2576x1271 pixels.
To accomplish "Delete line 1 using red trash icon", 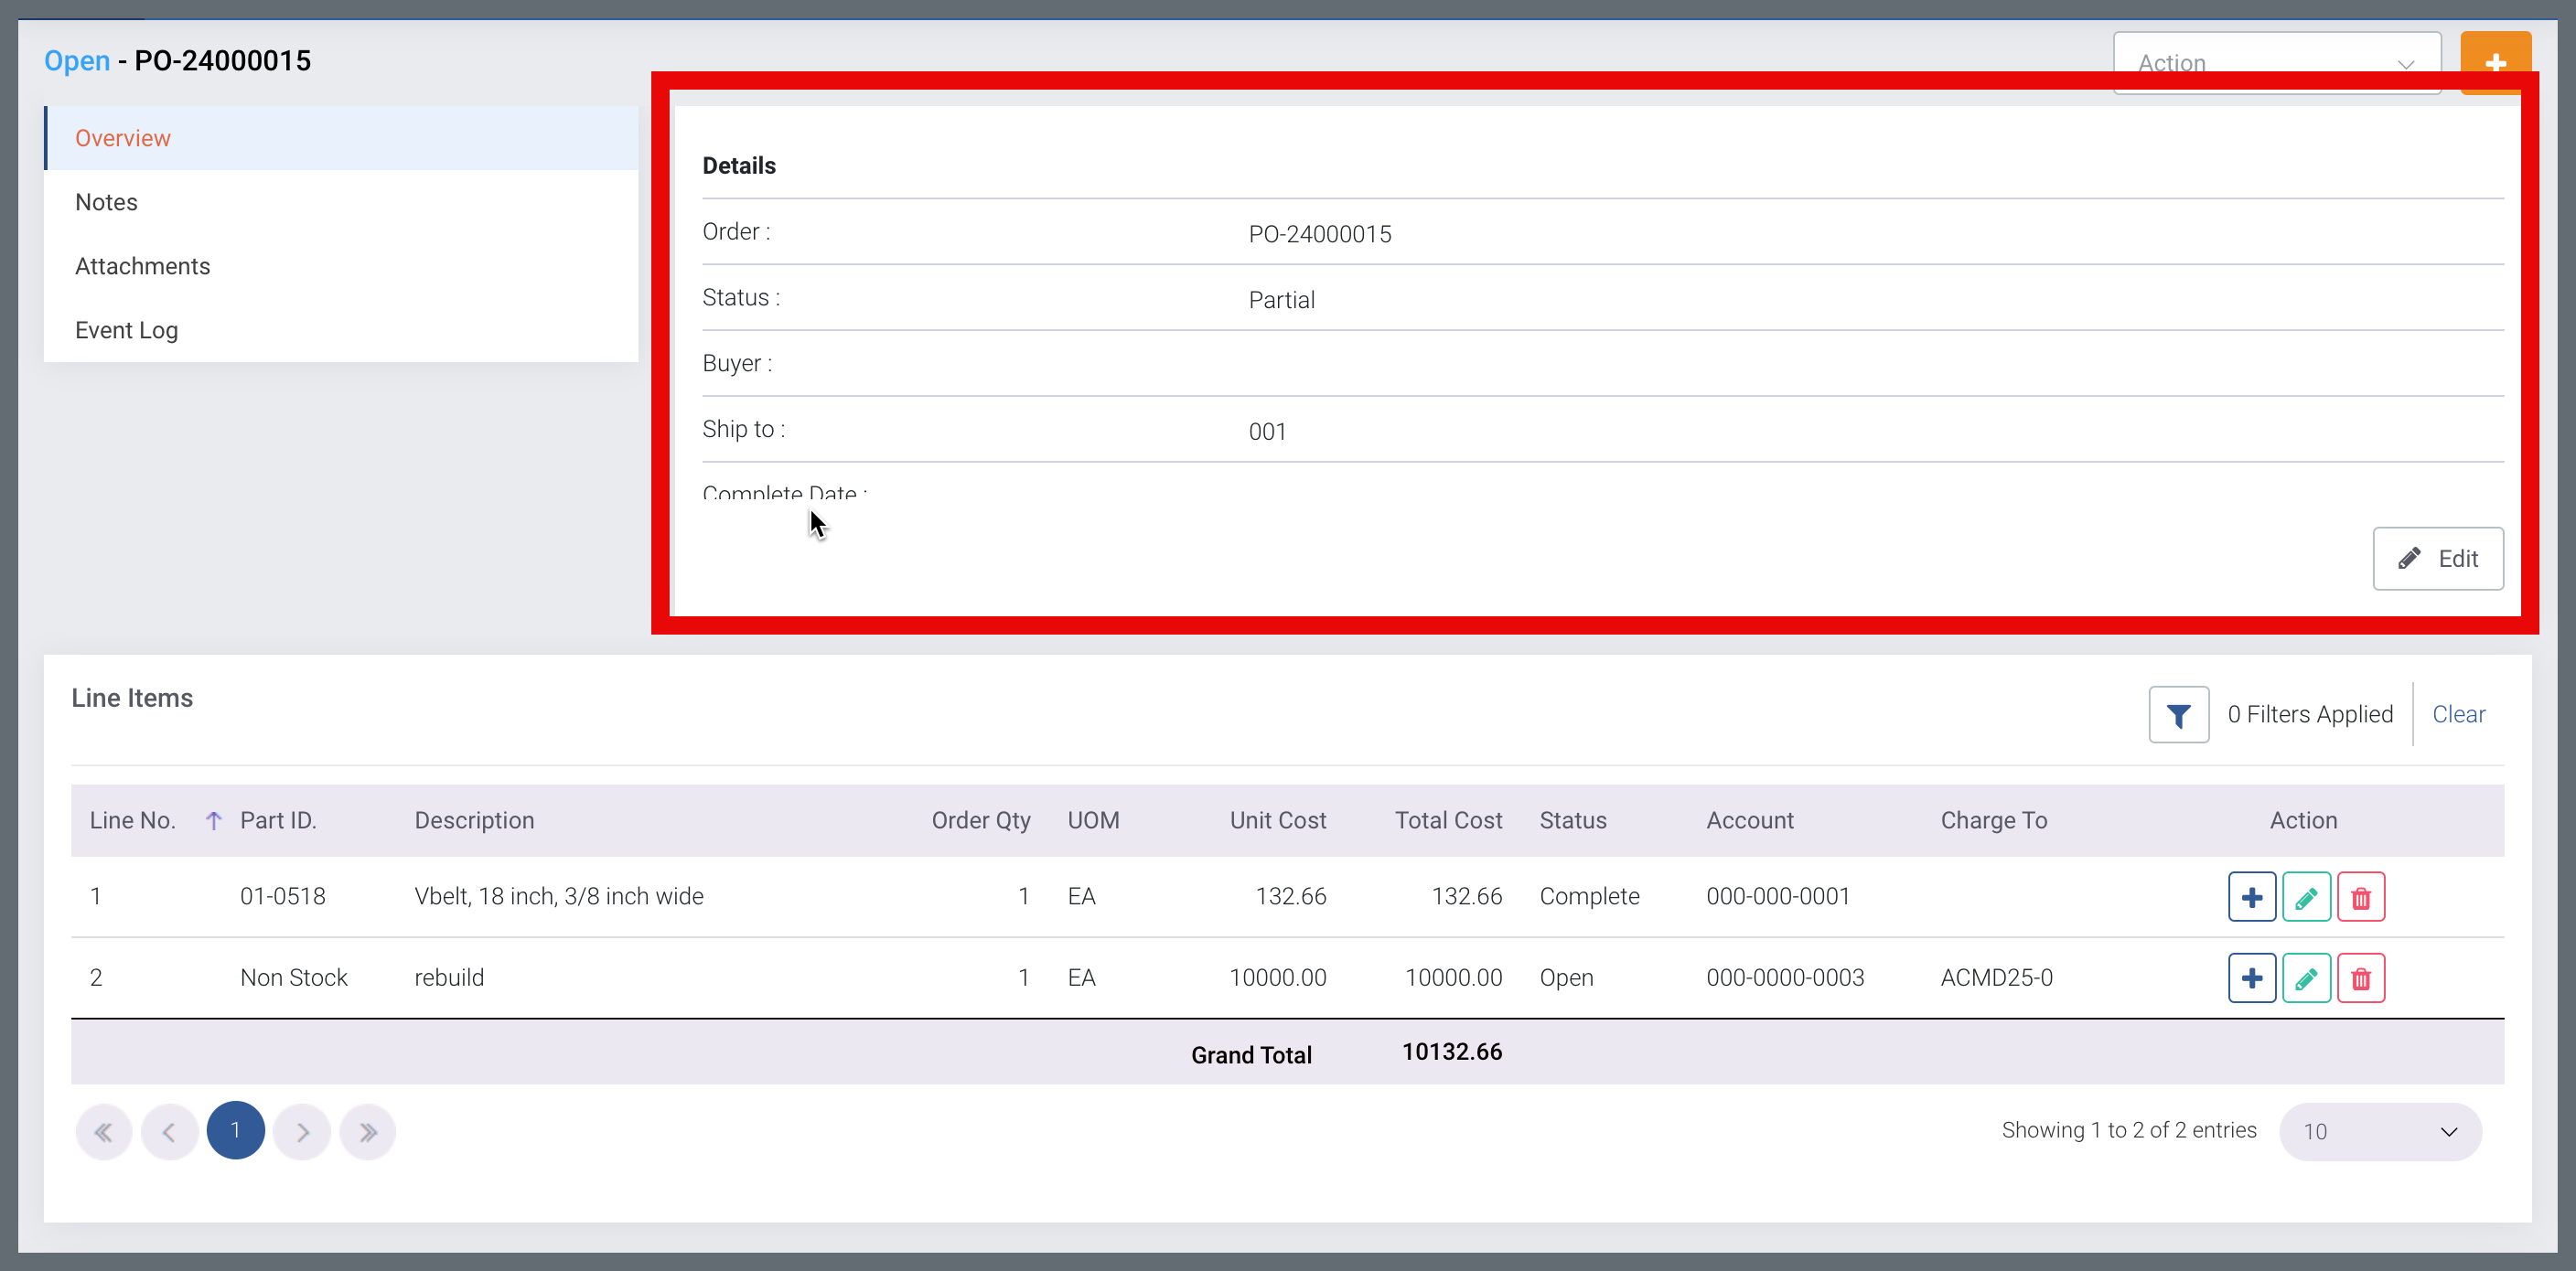I will click(2360, 897).
